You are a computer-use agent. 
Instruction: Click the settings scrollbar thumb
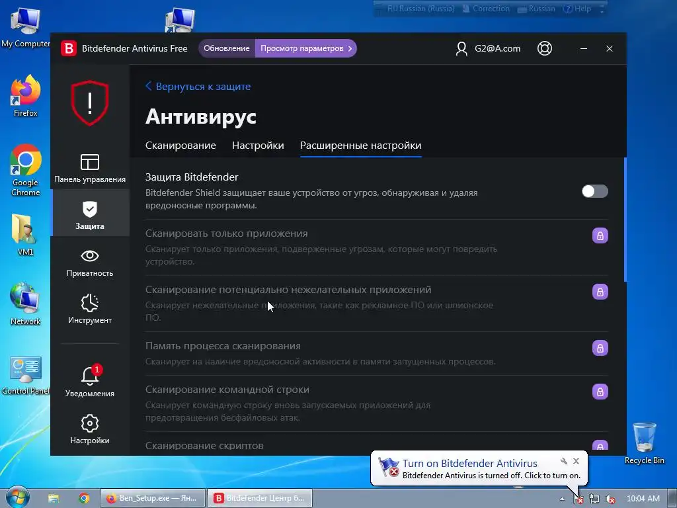coord(625,220)
